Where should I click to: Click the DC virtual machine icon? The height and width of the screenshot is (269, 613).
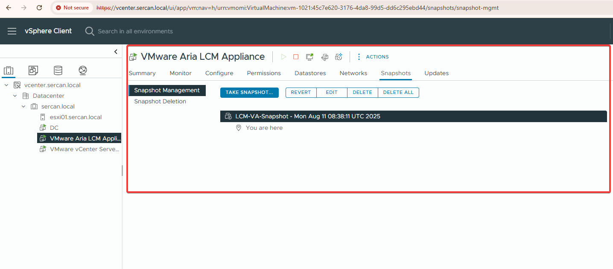click(x=43, y=128)
